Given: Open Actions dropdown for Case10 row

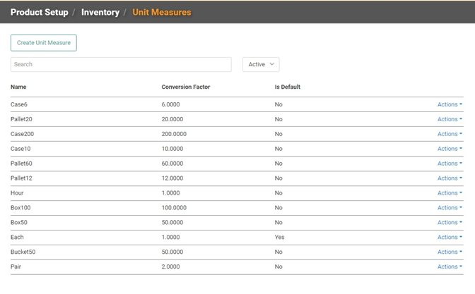Looking at the screenshot, I should tap(450, 149).
